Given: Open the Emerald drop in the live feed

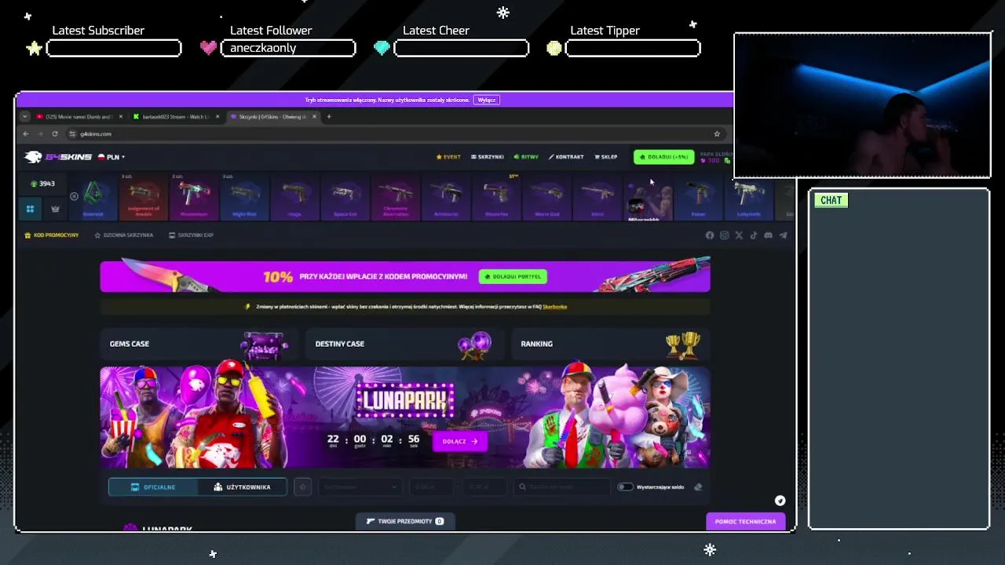Looking at the screenshot, I should point(93,198).
